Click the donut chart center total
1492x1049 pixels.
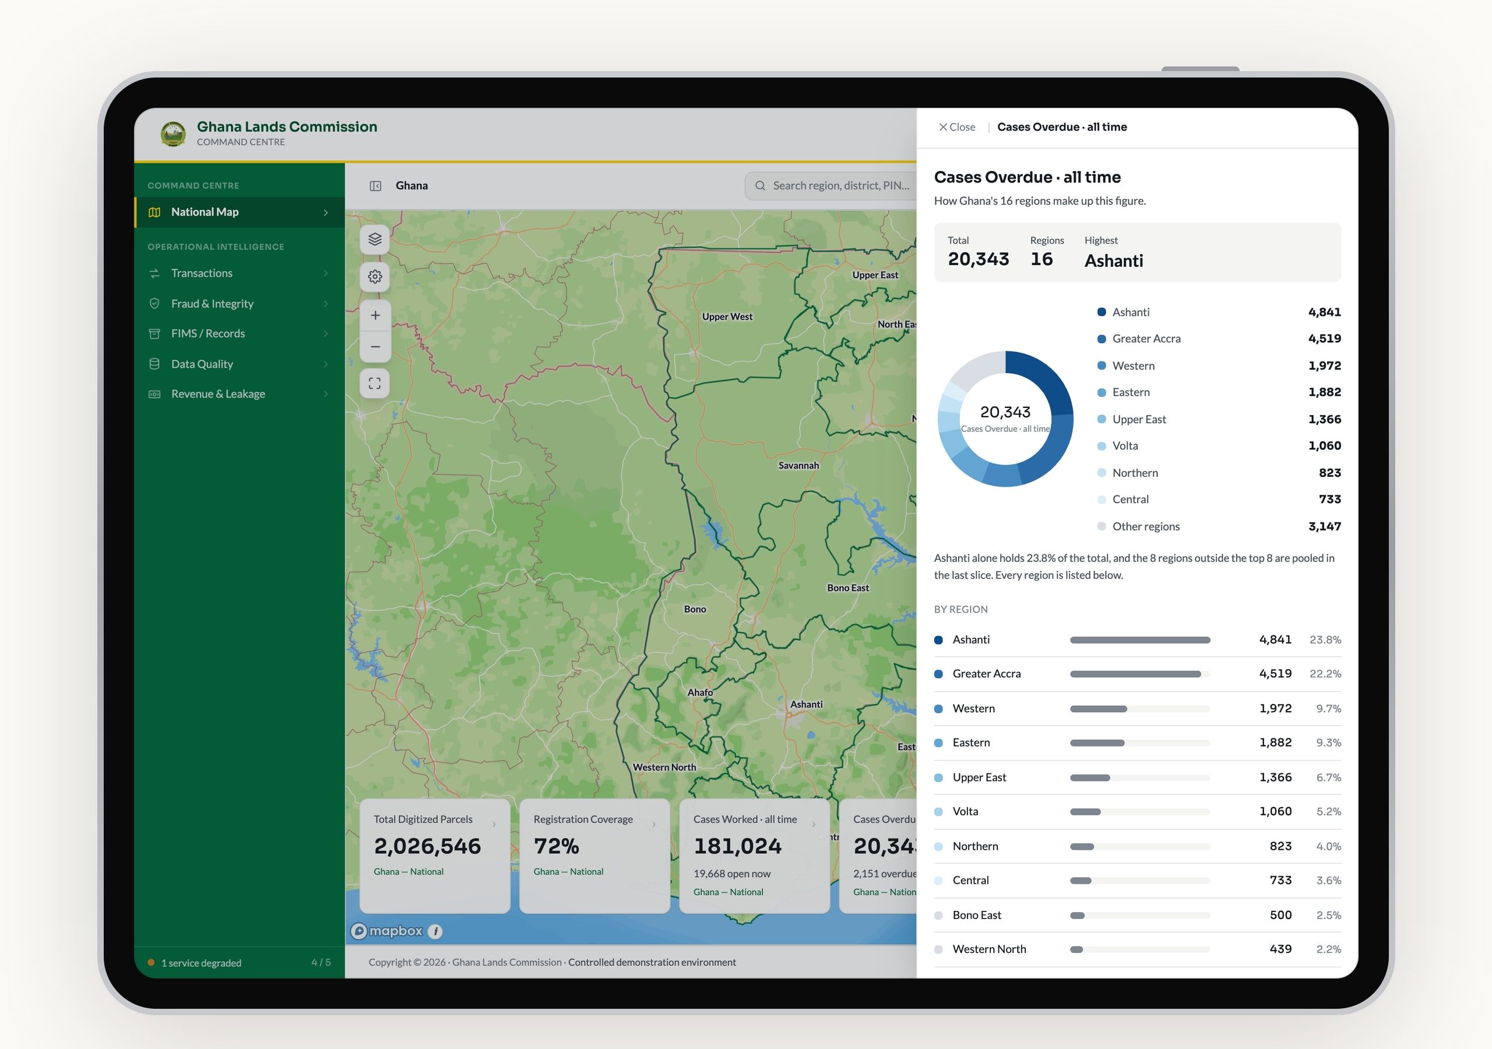point(1005,413)
